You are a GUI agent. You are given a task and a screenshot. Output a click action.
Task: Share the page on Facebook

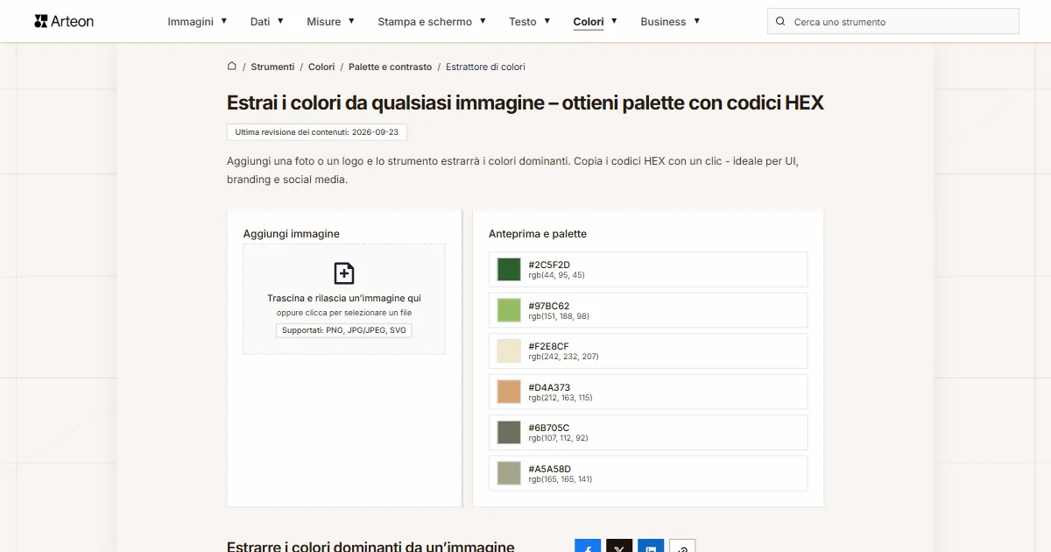[x=588, y=545]
